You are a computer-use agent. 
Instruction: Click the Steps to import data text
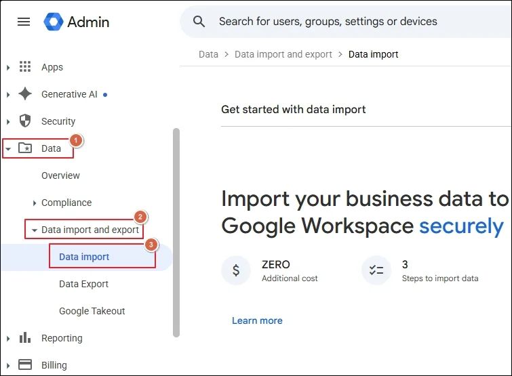click(x=440, y=278)
